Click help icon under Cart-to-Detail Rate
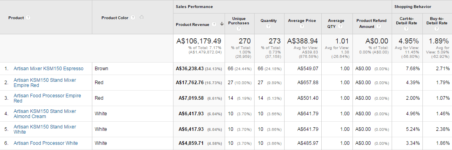 click(x=406, y=29)
